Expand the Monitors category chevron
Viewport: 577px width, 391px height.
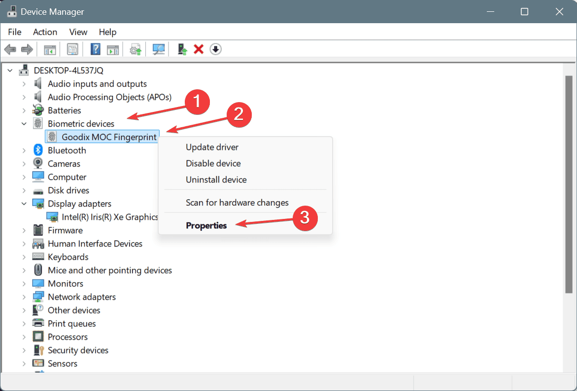click(x=24, y=284)
